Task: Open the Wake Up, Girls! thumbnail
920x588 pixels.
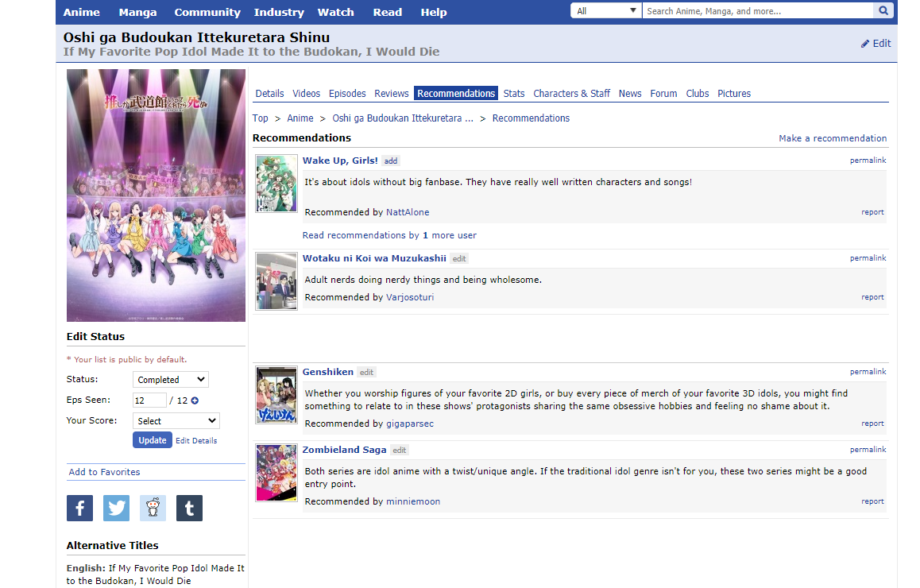Action: pos(276,184)
